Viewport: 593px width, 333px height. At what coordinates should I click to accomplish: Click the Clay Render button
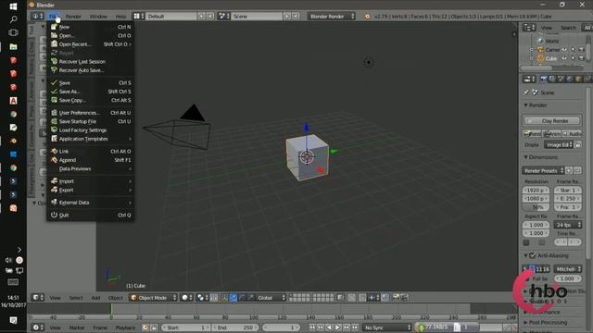tap(552, 121)
